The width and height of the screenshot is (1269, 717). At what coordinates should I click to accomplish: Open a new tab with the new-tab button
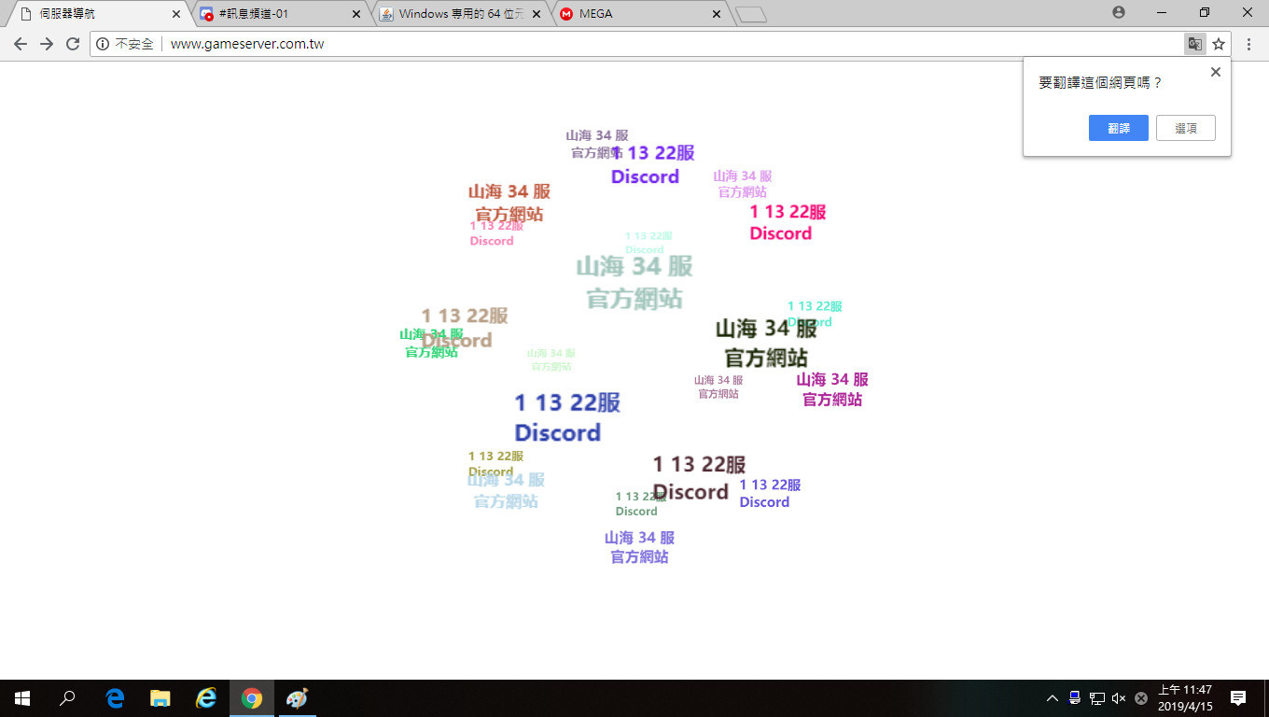(750, 14)
